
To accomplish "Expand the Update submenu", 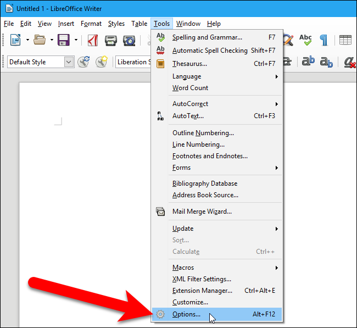I will click(x=217, y=229).
